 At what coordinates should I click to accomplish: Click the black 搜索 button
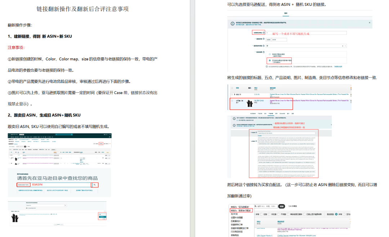pyautogui.click(x=282, y=206)
